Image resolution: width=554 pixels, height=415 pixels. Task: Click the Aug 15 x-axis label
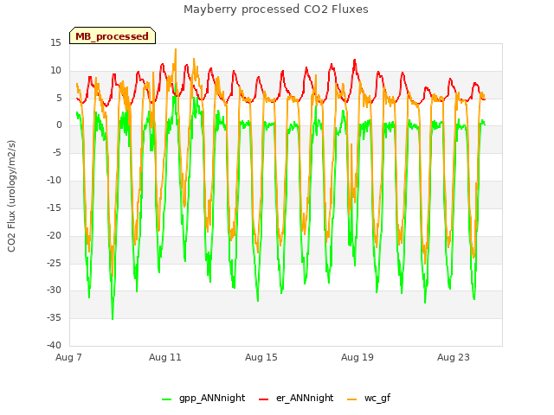click(261, 357)
